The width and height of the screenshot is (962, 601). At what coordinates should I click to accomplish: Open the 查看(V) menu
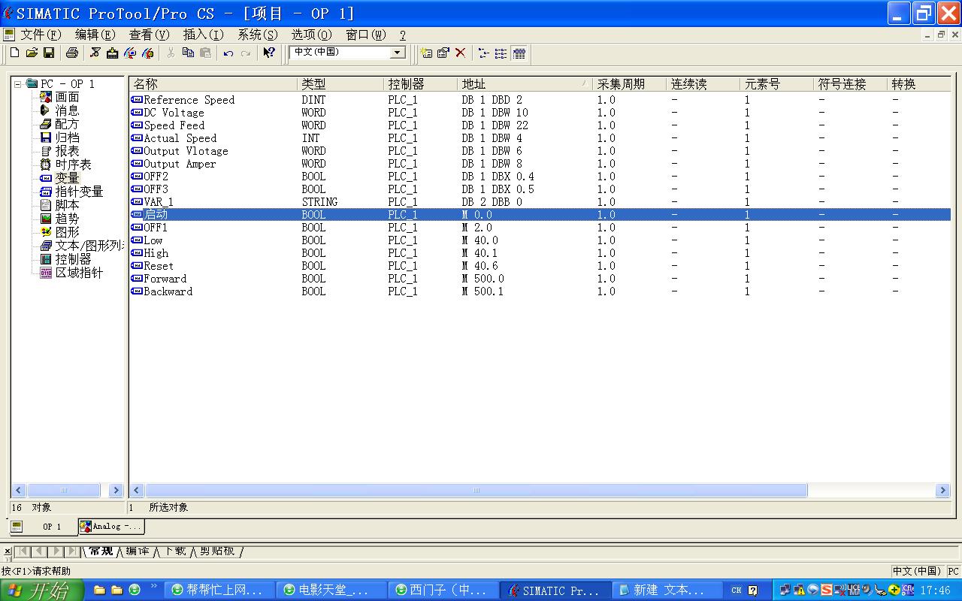click(150, 35)
